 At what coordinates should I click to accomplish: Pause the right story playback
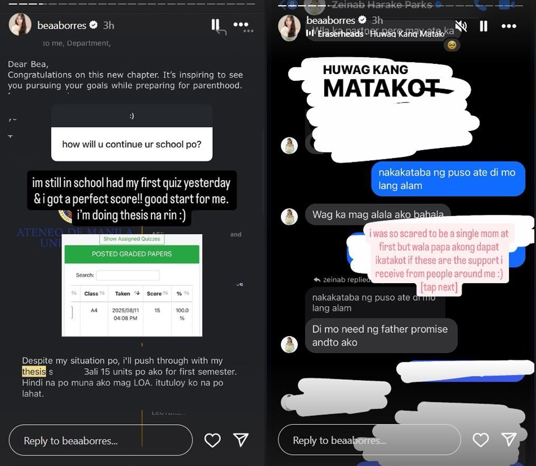[x=483, y=26]
